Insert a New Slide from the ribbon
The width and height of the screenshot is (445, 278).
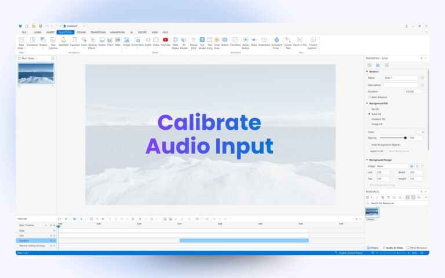tap(21, 43)
